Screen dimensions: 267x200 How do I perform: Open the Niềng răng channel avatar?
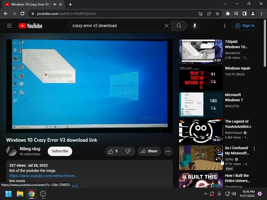(11, 151)
